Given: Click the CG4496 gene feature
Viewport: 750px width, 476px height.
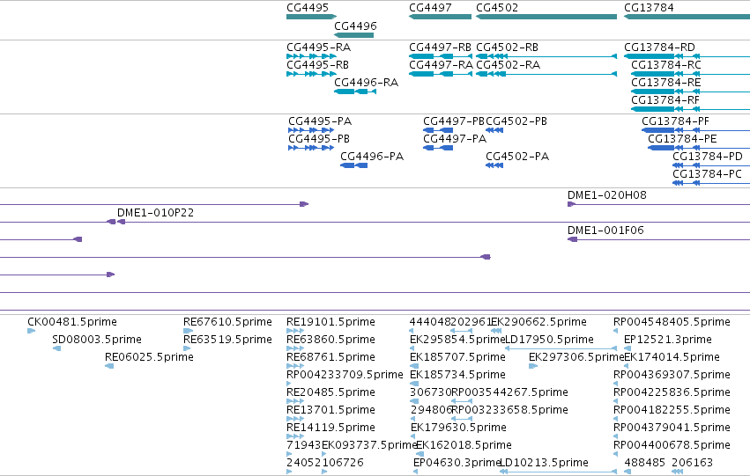Looking at the screenshot, I should [353, 35].
